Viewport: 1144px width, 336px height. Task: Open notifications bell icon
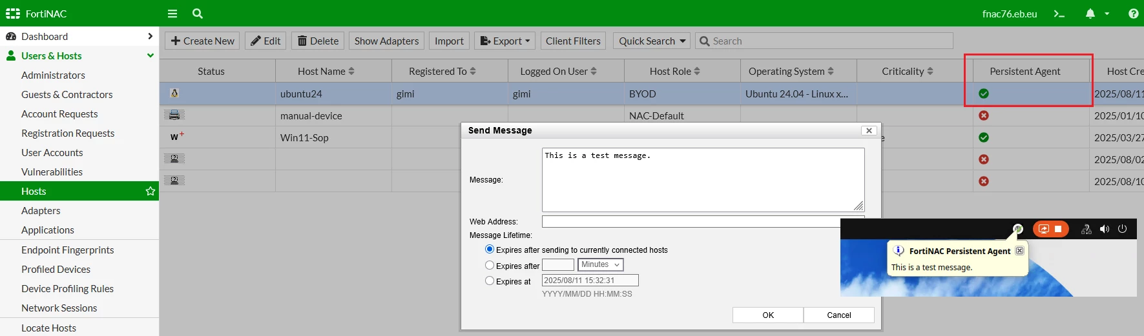1090,14
